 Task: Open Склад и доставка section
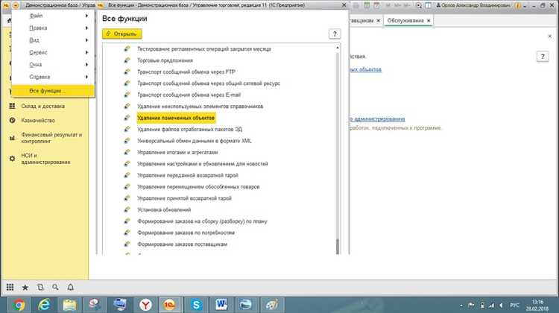pos(42,106)
